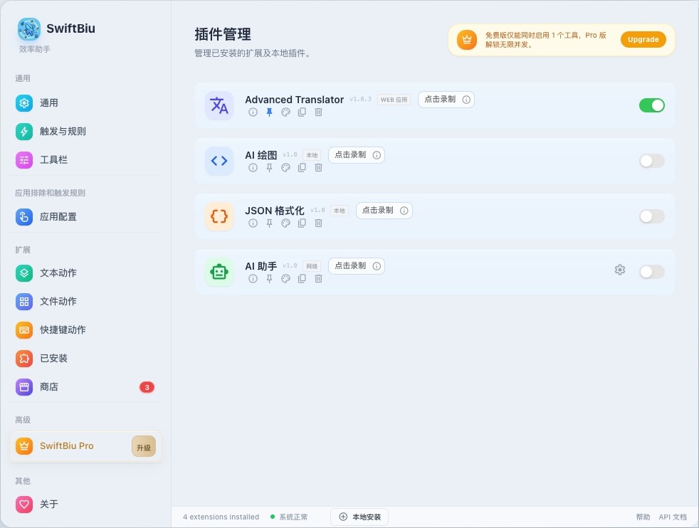Open AI 助手 settings gear
Image resolution: width=699 pixels, height=528 pixels.
pos(620,270)
